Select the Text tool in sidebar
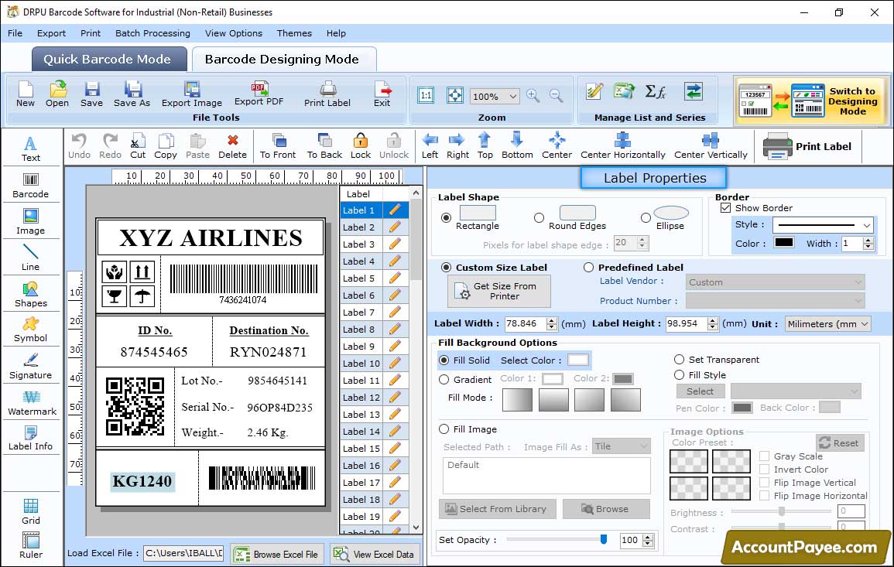Image resolution: width=894 pixels, height=567 pixels. point(31,149)
